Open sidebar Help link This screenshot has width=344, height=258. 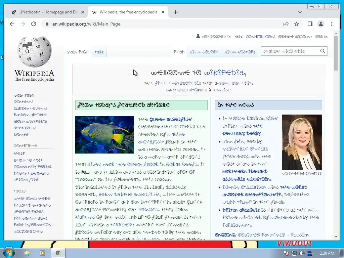[19, 154]
